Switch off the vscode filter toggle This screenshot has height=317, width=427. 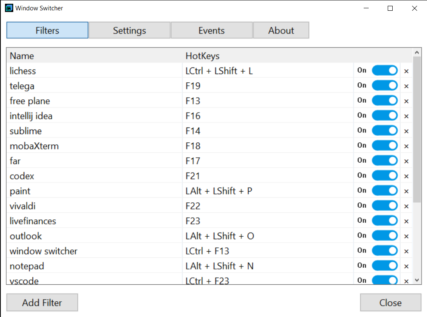pyautogui.click(x=384, y=280)
